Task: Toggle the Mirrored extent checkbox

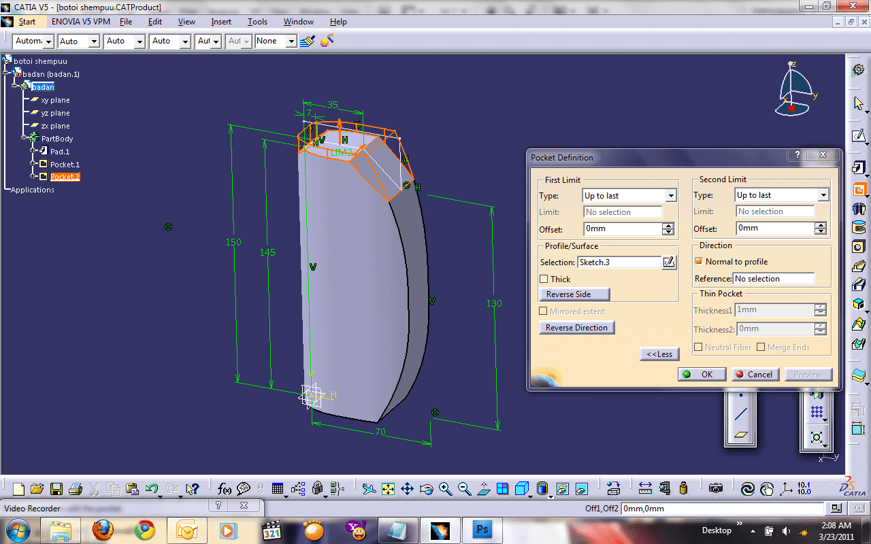Action: (x=543, y=311)
